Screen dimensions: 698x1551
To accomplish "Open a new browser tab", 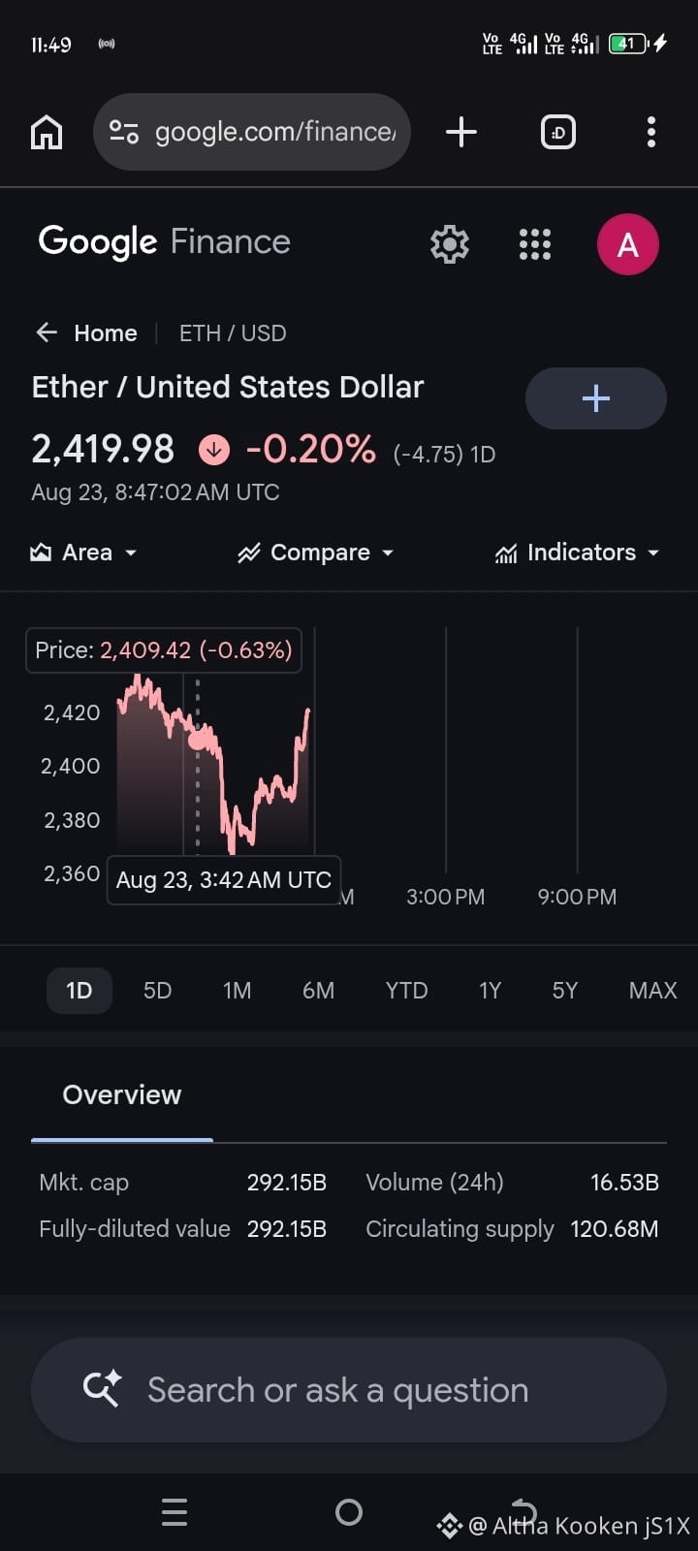I will click(x=460, y=132).
